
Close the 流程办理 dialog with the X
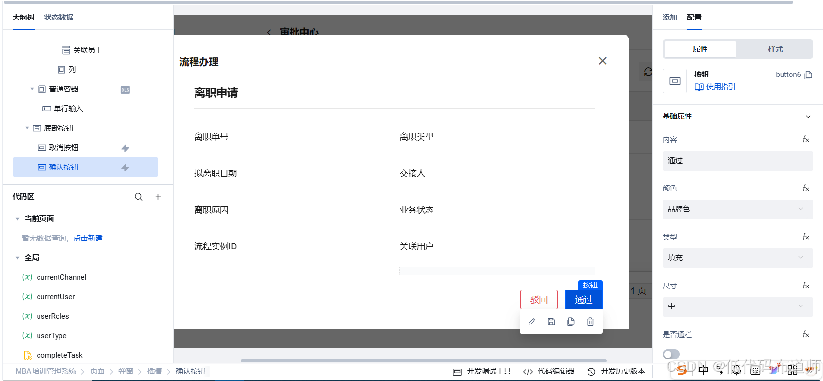603,61
